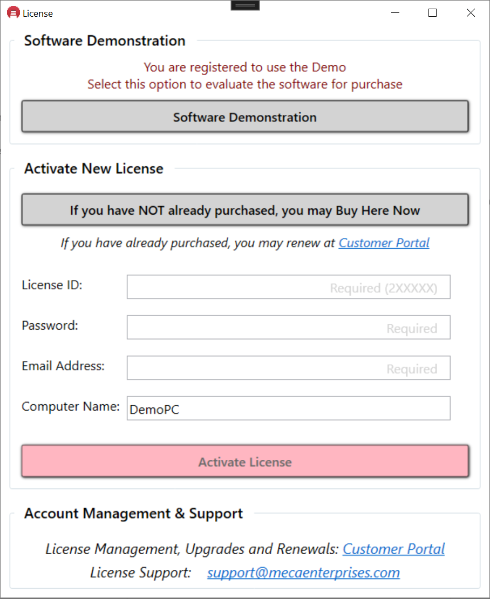Open Customer Portal link under Account Management
490x599 pixels.
point(394,549)
